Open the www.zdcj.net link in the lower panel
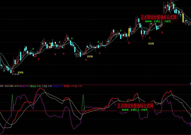 [134, 109]
